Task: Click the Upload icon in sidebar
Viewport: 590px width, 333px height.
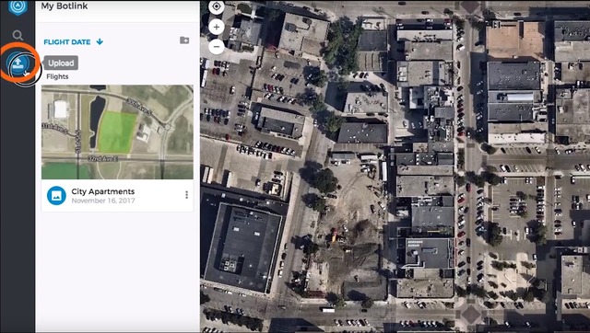Action: (18, 64)
